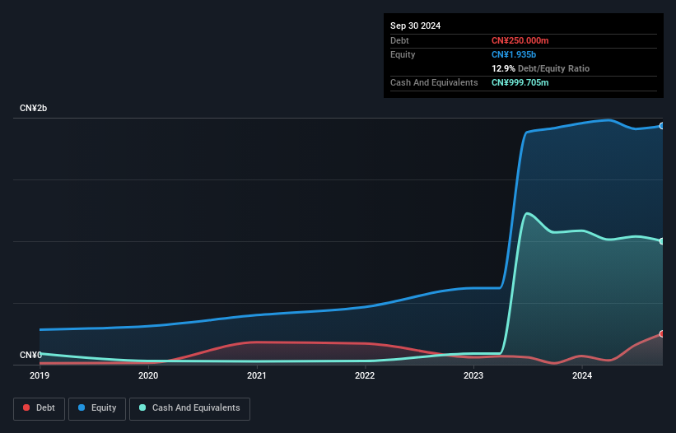Image resolution: width=676 pixels, height=433 pixels.
Task: Click the 12.9% Debt/Equity Ratio text
Action: [x=541, y=68]
